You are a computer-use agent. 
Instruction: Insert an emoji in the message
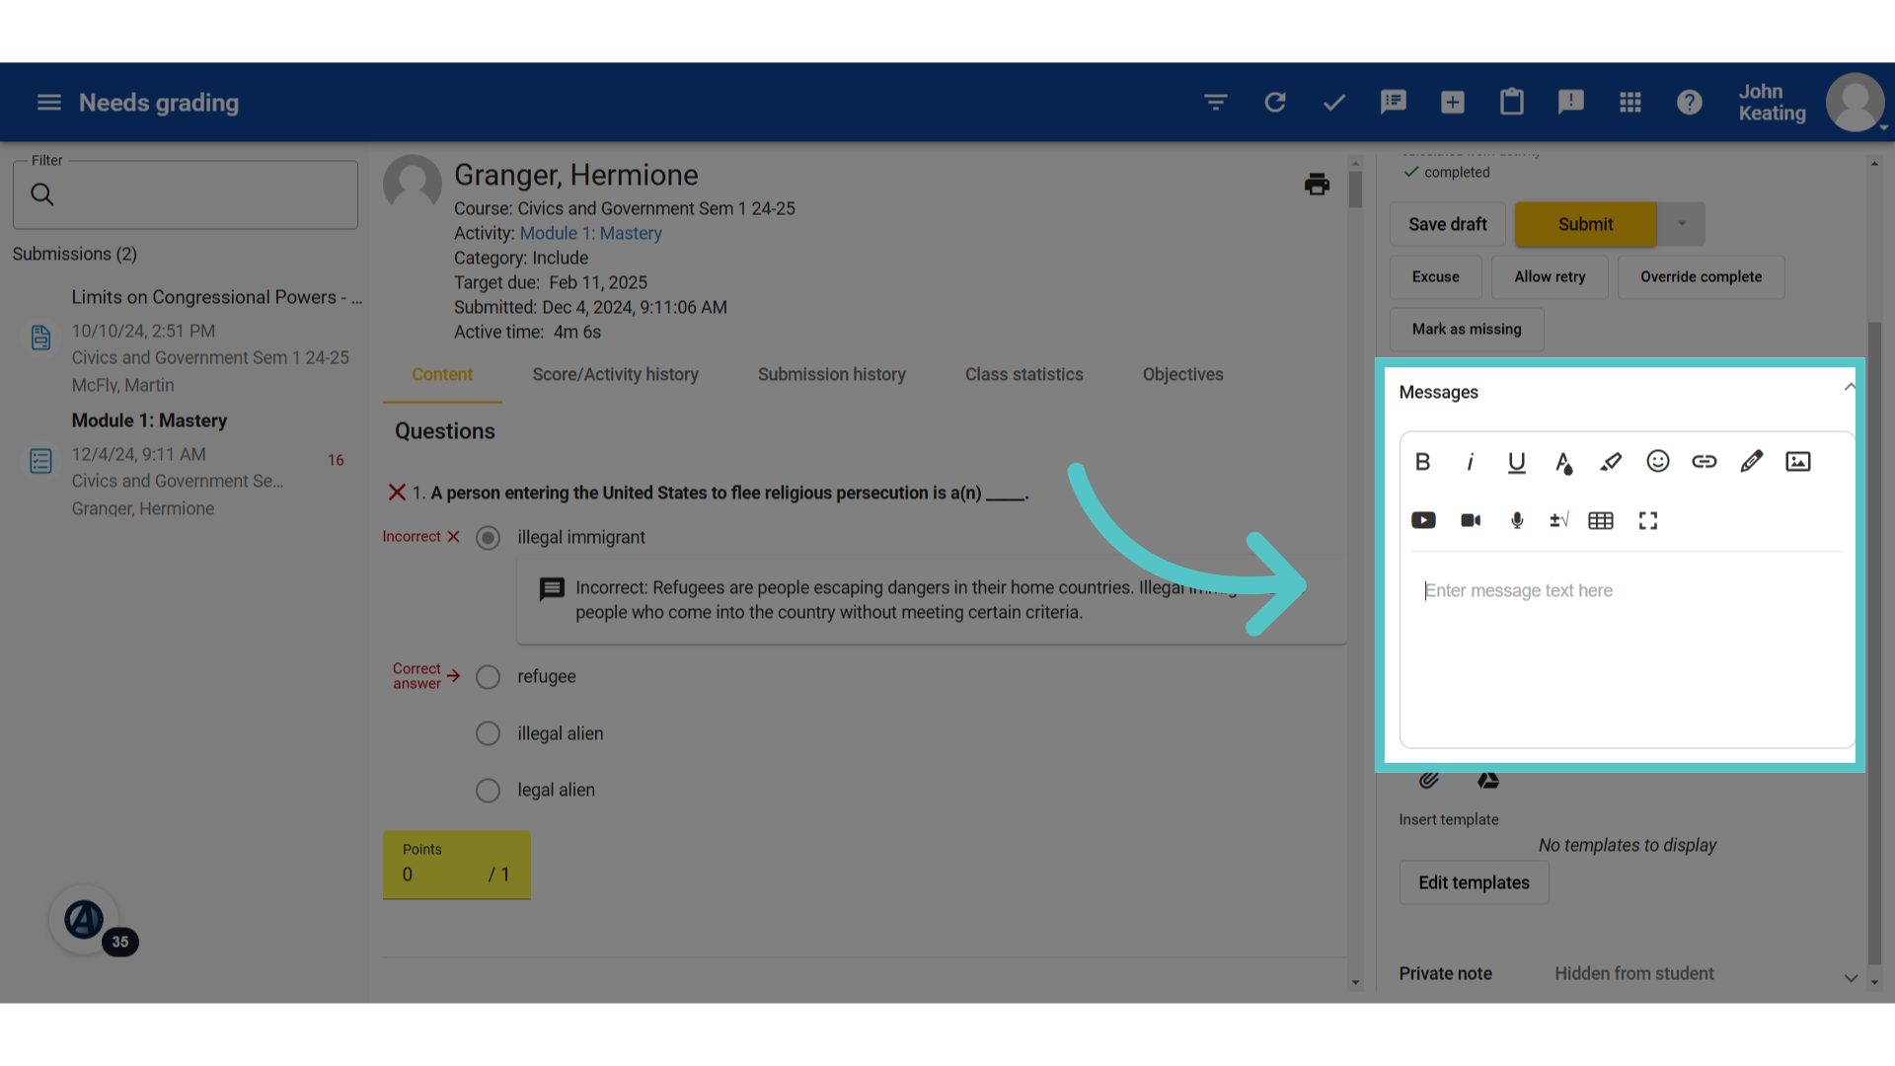tap(1658, 461)
